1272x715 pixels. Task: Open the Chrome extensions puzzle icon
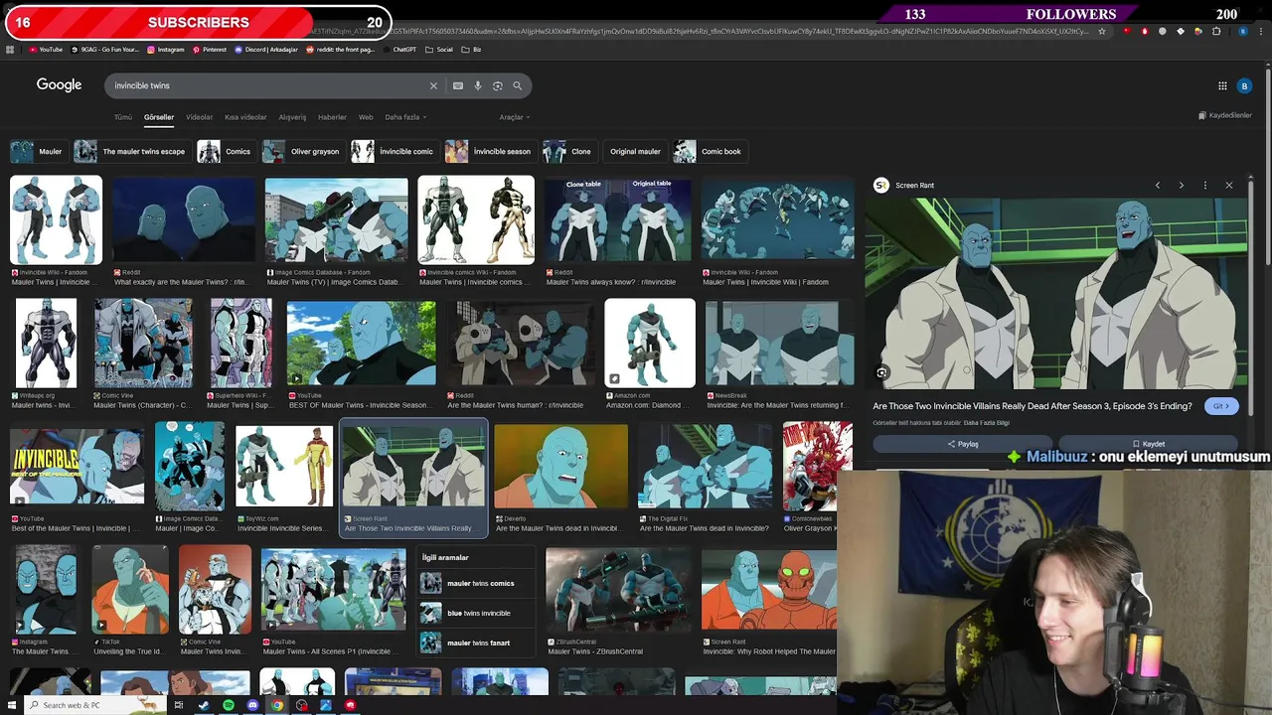pos(1215,32)
